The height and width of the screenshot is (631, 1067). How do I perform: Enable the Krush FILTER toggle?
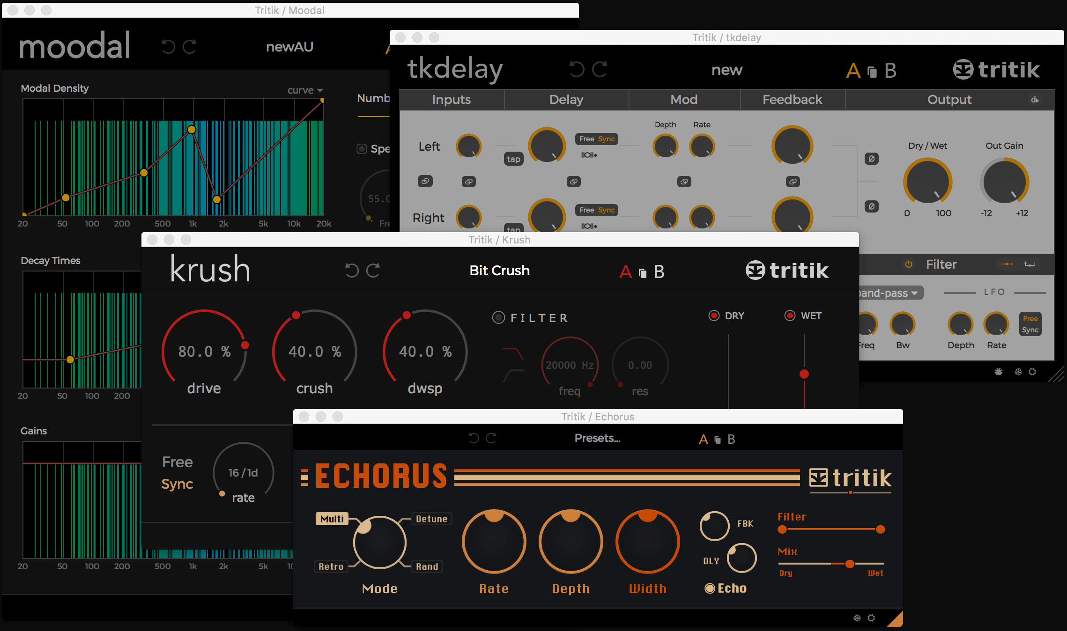click(498, 318)
